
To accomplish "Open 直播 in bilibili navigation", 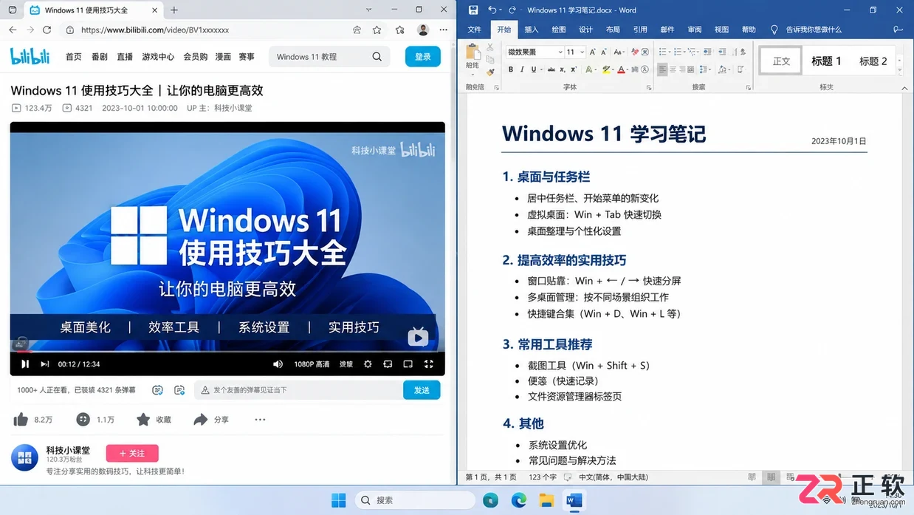I will tap(125, 57).
